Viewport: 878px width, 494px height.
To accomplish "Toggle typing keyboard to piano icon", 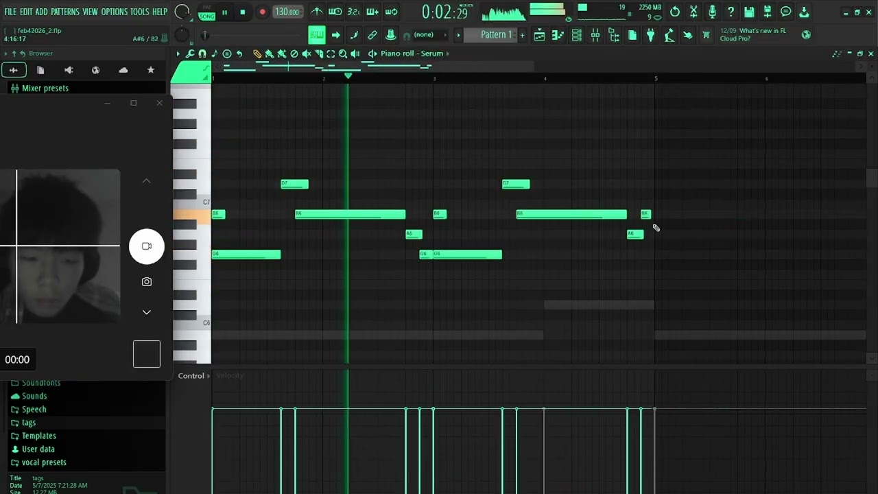I will pyautogui.click(x=316, y=35).
